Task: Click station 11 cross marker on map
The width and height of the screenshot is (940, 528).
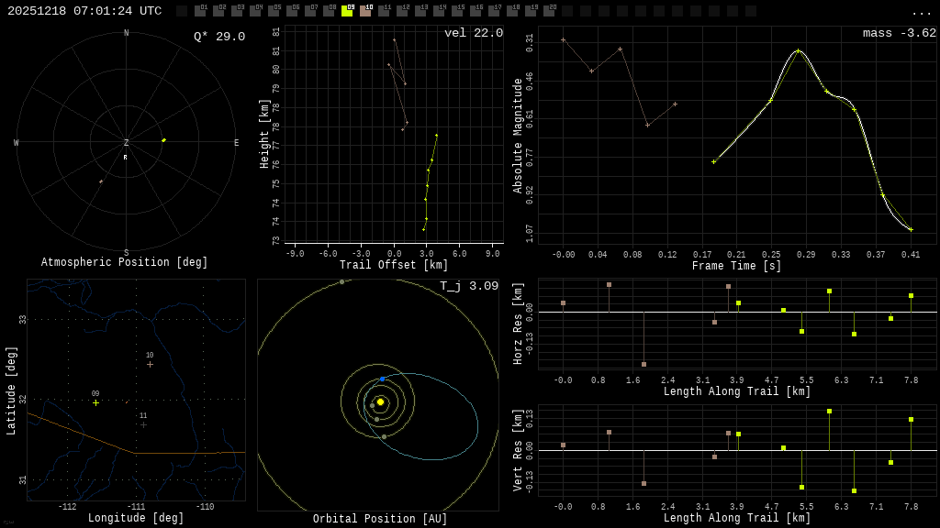Action: tap(143, 424)
